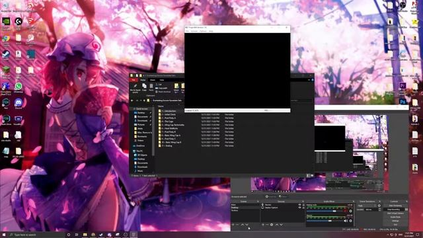
Task: Click the Explorer address bar path
Action: pyautogui.click(x=167, y=100)
